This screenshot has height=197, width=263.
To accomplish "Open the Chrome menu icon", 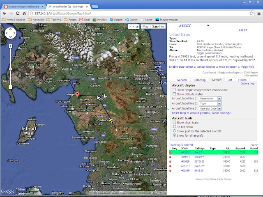I will click(259, 14).
